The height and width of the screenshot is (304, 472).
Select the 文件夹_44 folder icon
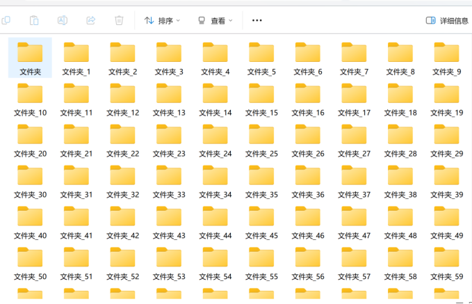(215, 216)
